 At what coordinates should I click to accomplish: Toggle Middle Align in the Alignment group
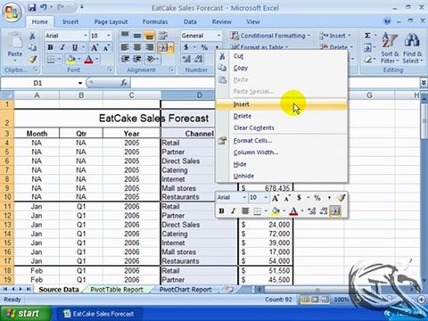[x=137, y=36]
